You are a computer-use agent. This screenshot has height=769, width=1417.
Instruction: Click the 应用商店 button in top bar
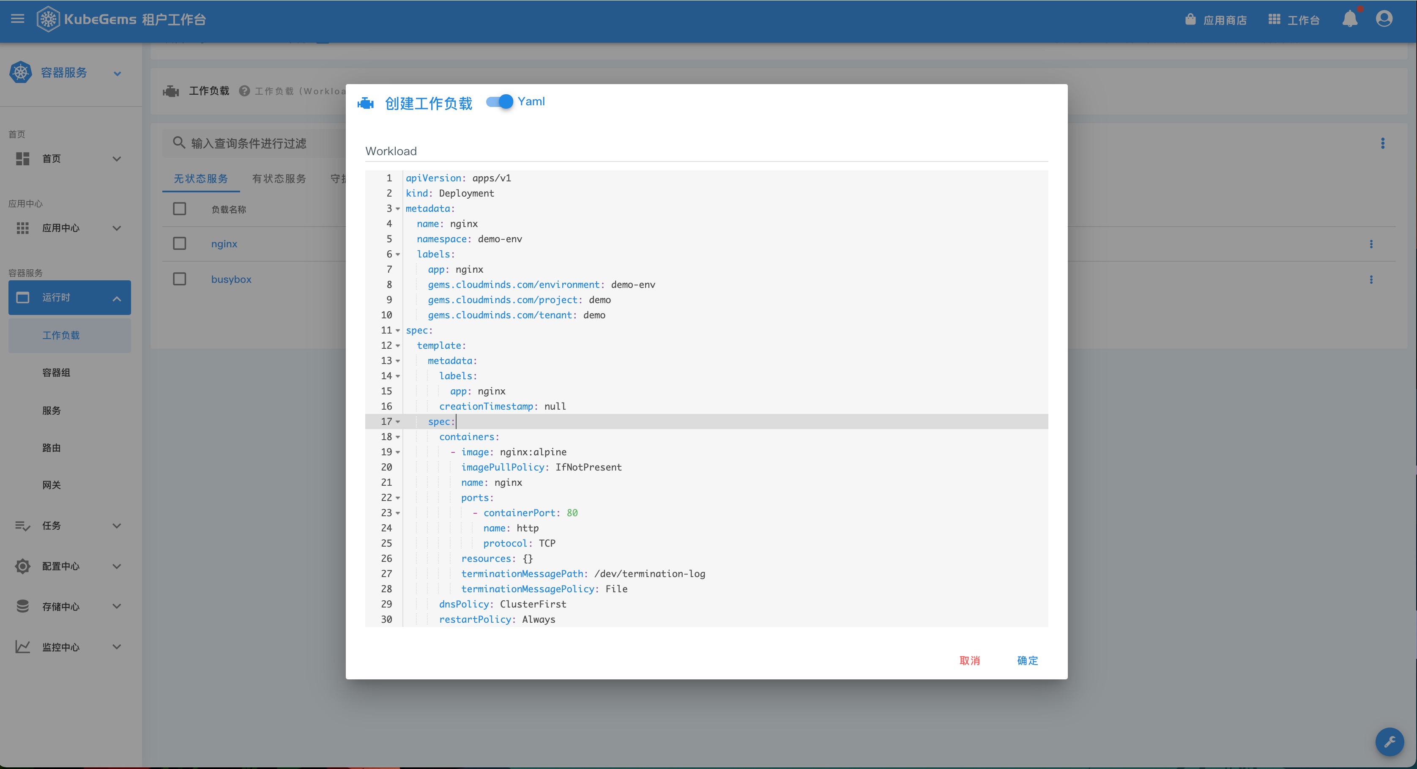point(1216,20)
